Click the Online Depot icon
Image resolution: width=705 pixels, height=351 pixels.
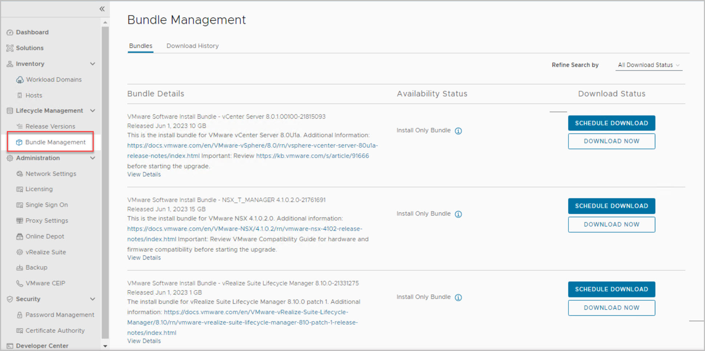pyautogui.click(x=20, y=237)
